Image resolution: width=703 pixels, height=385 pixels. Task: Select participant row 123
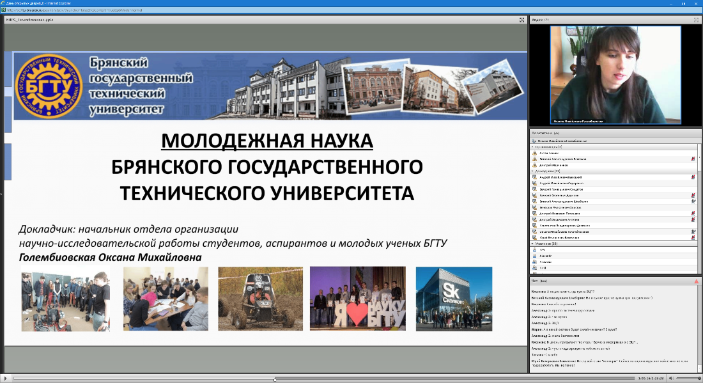tap(614, 250)
